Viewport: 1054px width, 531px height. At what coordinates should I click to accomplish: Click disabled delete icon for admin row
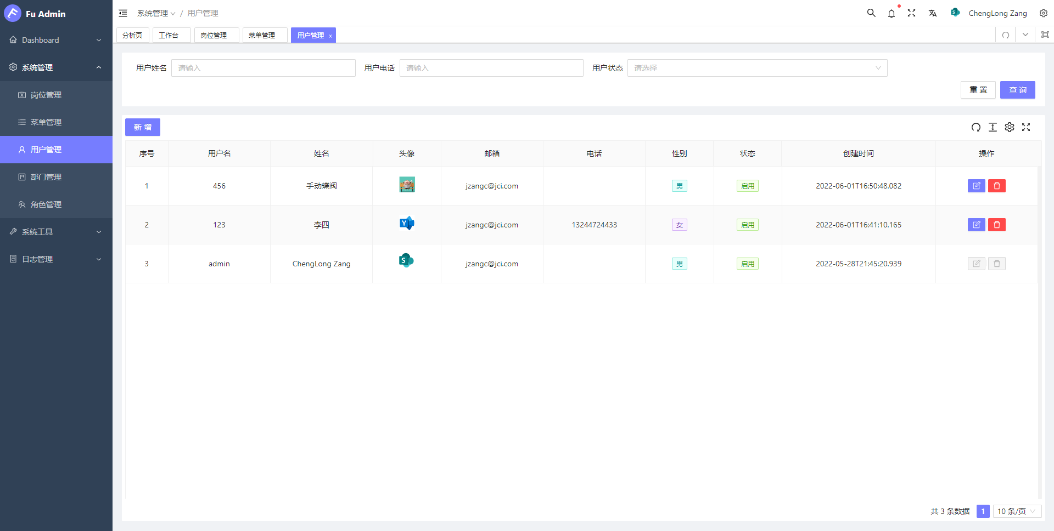click(x=997, y=264)
